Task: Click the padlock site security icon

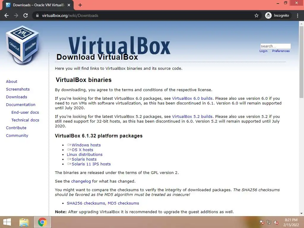Action: 37,15
